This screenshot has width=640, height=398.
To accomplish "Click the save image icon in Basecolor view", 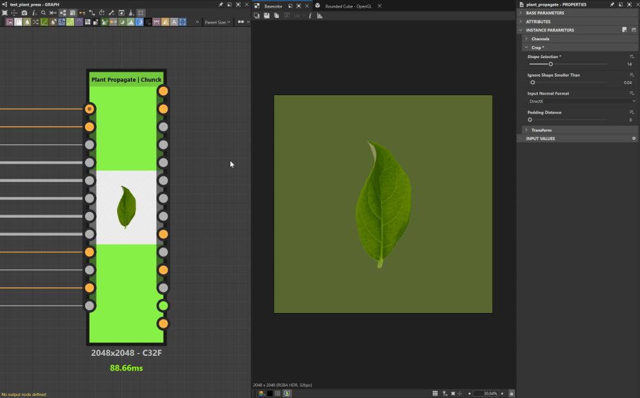I will (x=266, y=15).
